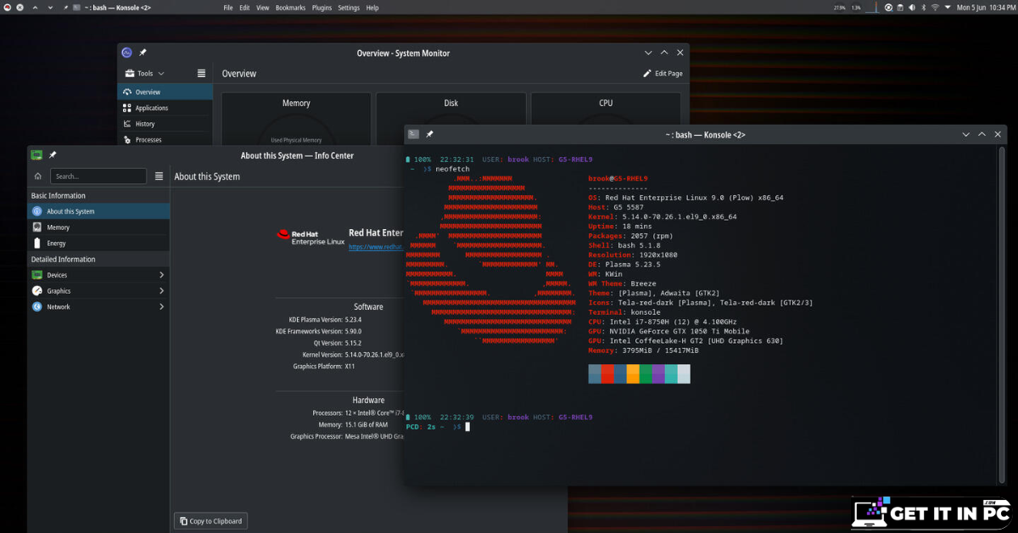Click the System Monitor app icon in titlebar
The height and width of the screenshot is (533, 1018).
click(126, 53)
